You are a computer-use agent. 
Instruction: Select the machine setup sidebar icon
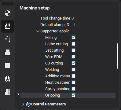8,26
